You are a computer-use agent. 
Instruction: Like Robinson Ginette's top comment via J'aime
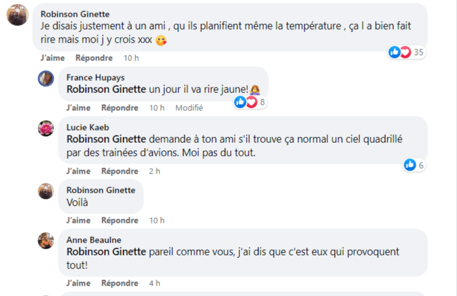(x=52, y=58)
